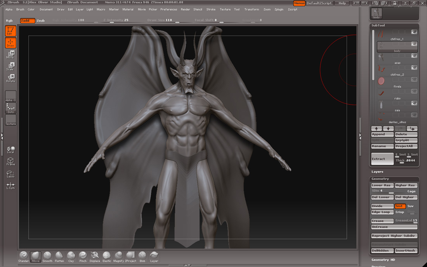Open the Texture selector slot

10,120
